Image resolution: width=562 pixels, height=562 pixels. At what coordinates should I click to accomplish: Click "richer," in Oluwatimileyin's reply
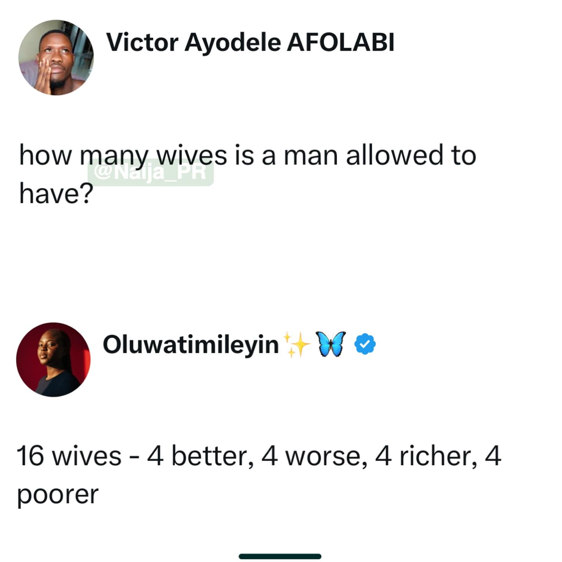[438, 456]
